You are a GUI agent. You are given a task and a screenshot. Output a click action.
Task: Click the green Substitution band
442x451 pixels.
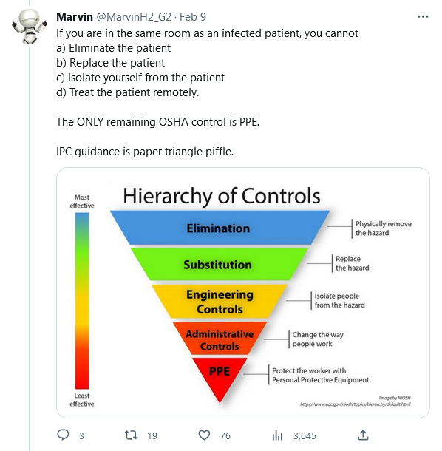coord(220,264)
